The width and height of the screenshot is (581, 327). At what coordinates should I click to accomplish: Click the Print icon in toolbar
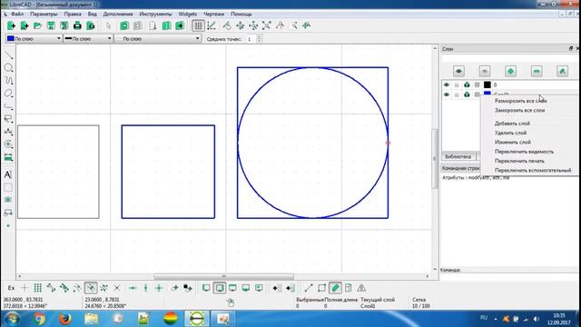click(77, 25)
